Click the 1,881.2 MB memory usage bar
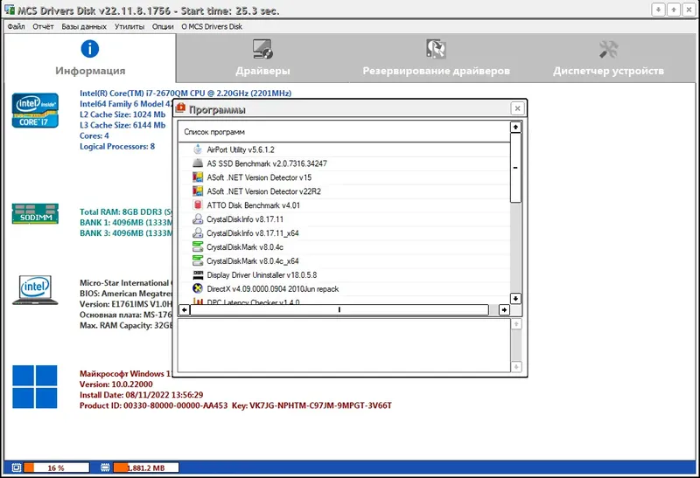The height and width of the screenshot is (478, 700). pyautogui.click(x=146, y=468)
